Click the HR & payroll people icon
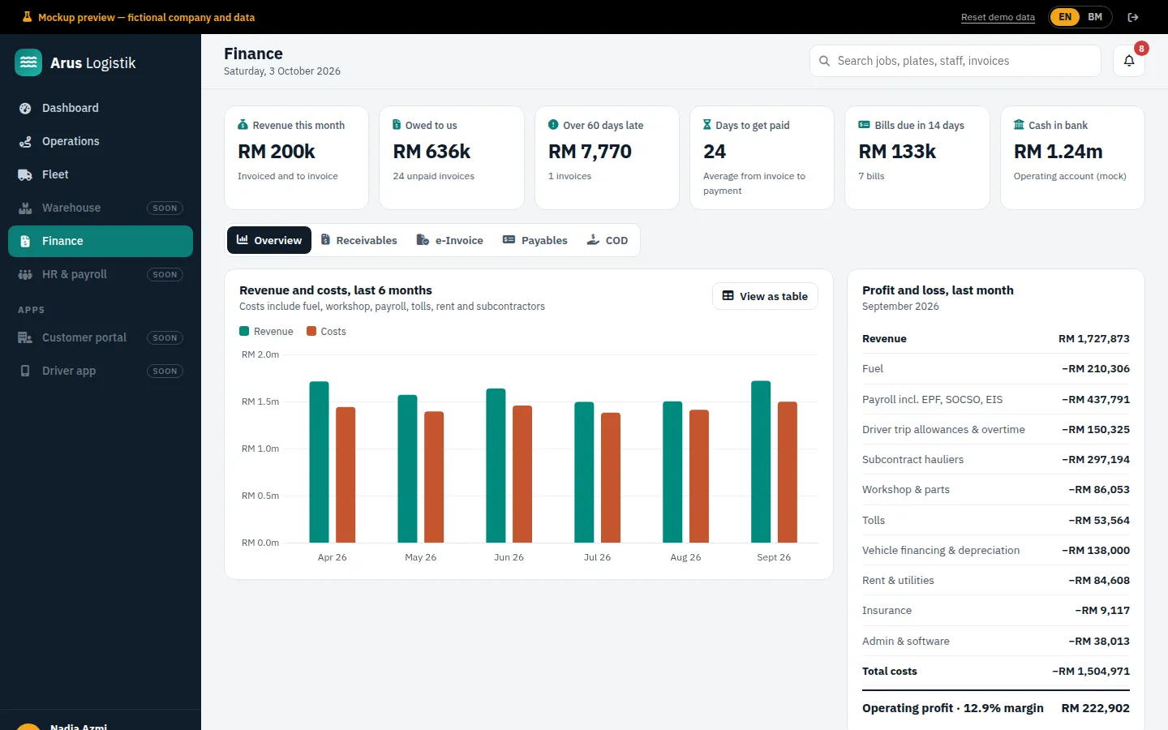The width and height of the screenshot is (1168, 730). 25,274
